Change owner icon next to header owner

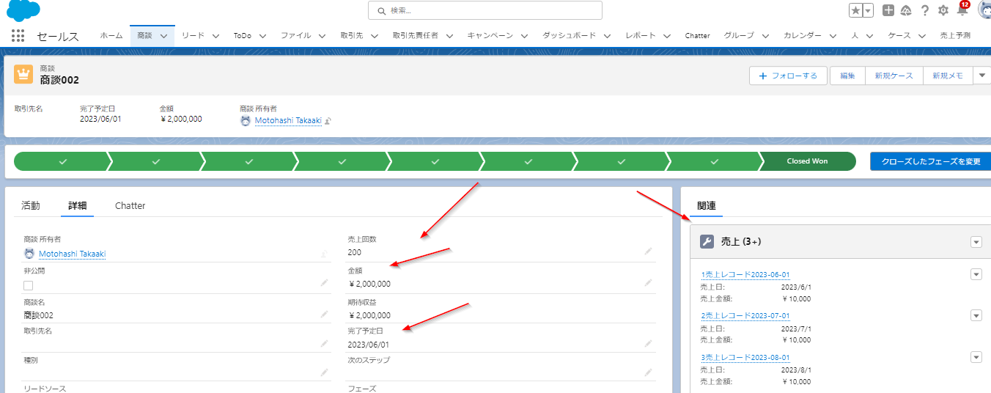[328, 121]
